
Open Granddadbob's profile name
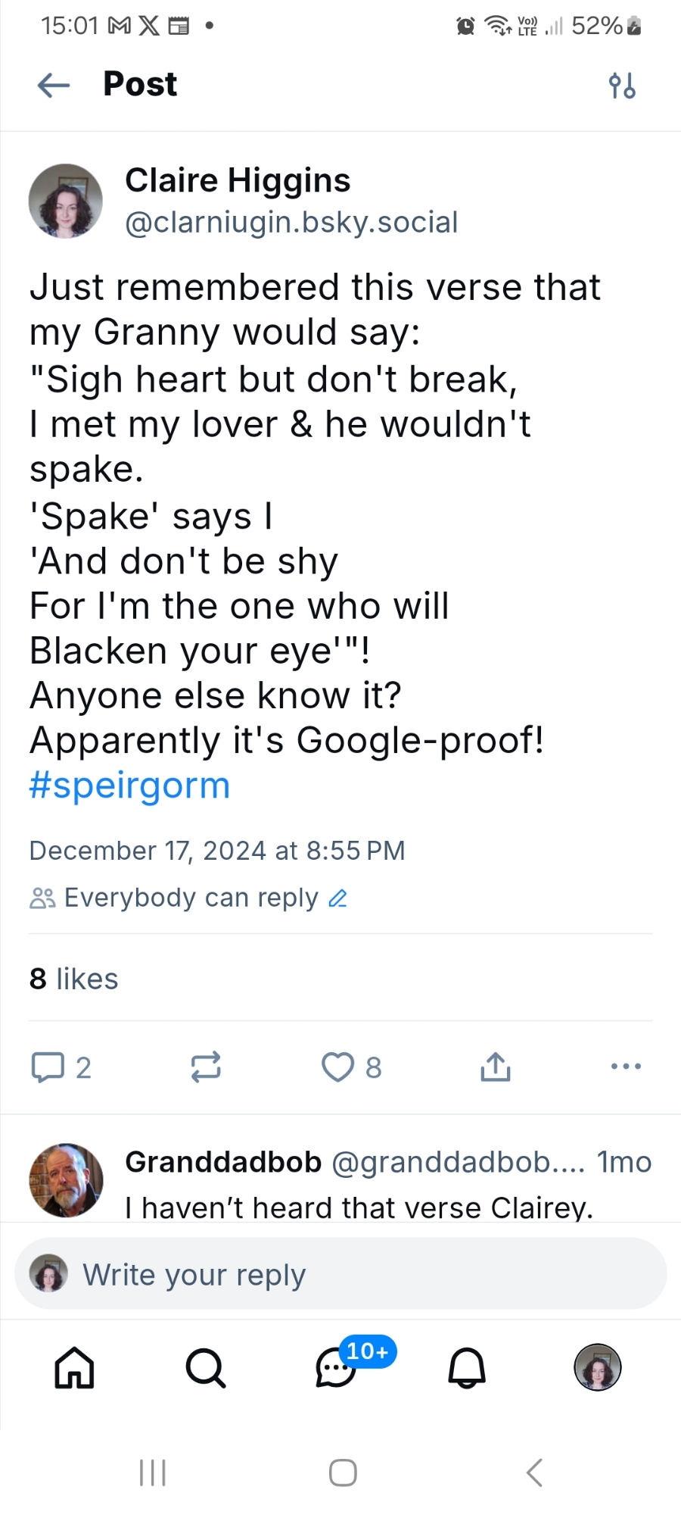223,1162
